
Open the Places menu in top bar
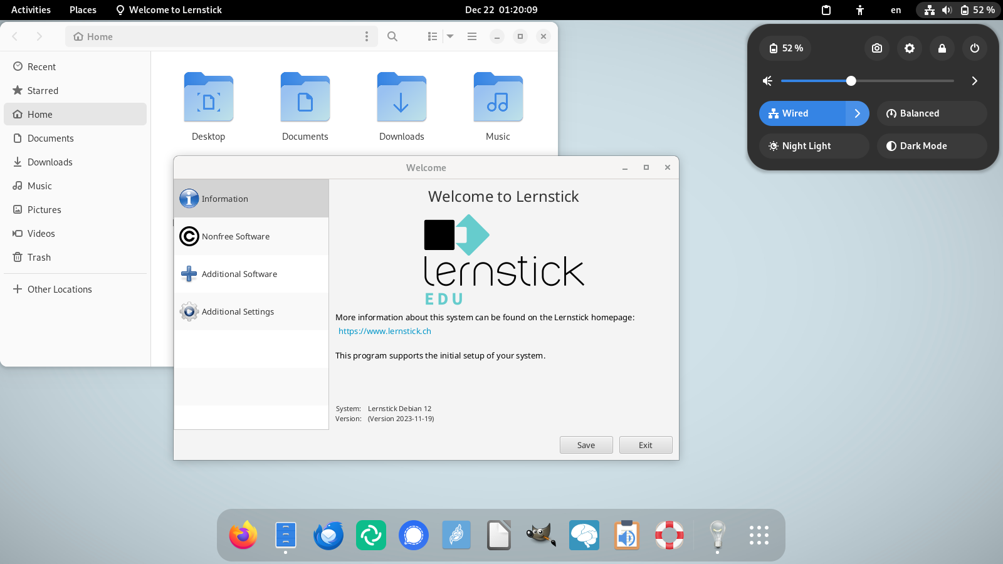(x=83, y=10)
